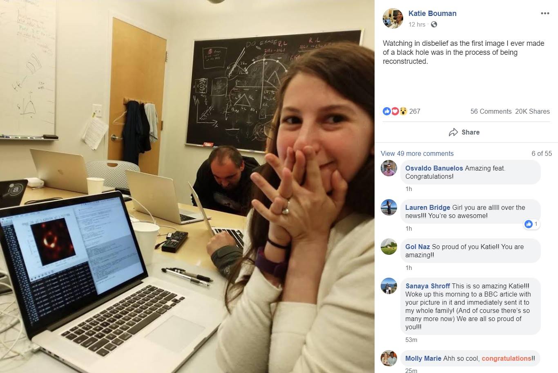This screenshot has height=373, width=558.
Task: Click the like badge on Lauren Bridge's comment
Action: coord(531,224)
